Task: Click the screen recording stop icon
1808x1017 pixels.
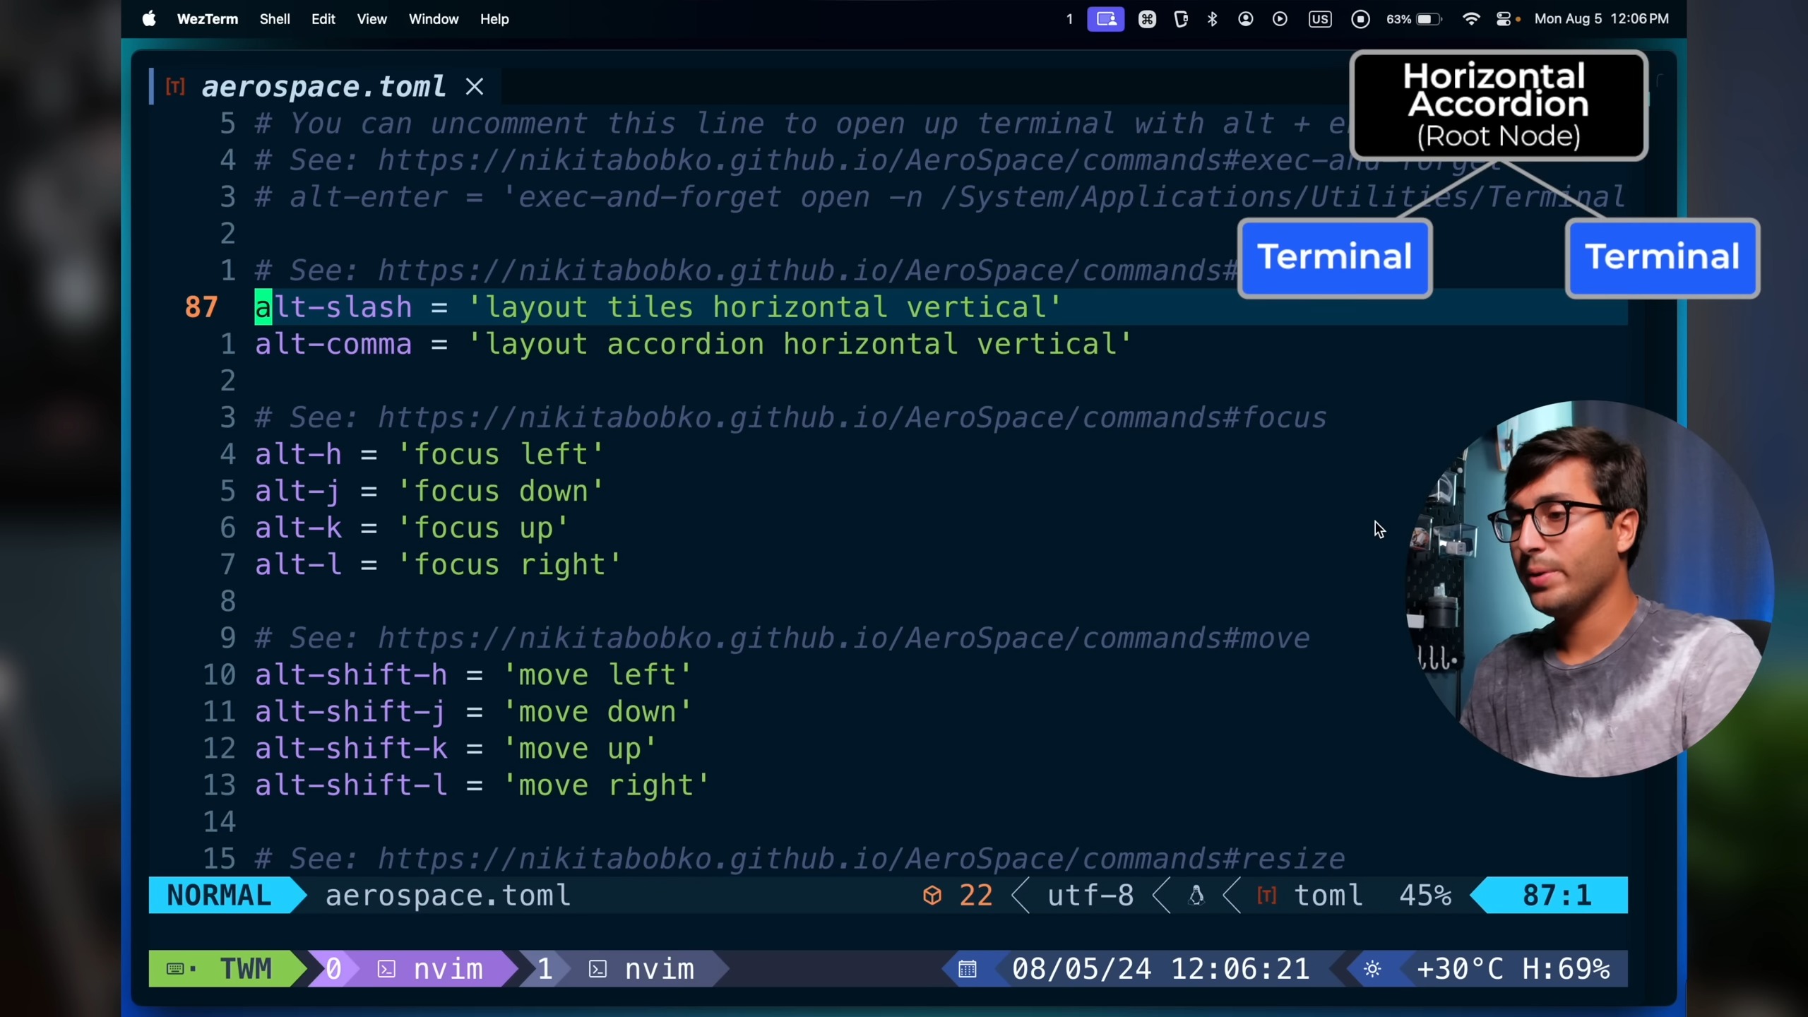Action: (x=1360, y=19)
